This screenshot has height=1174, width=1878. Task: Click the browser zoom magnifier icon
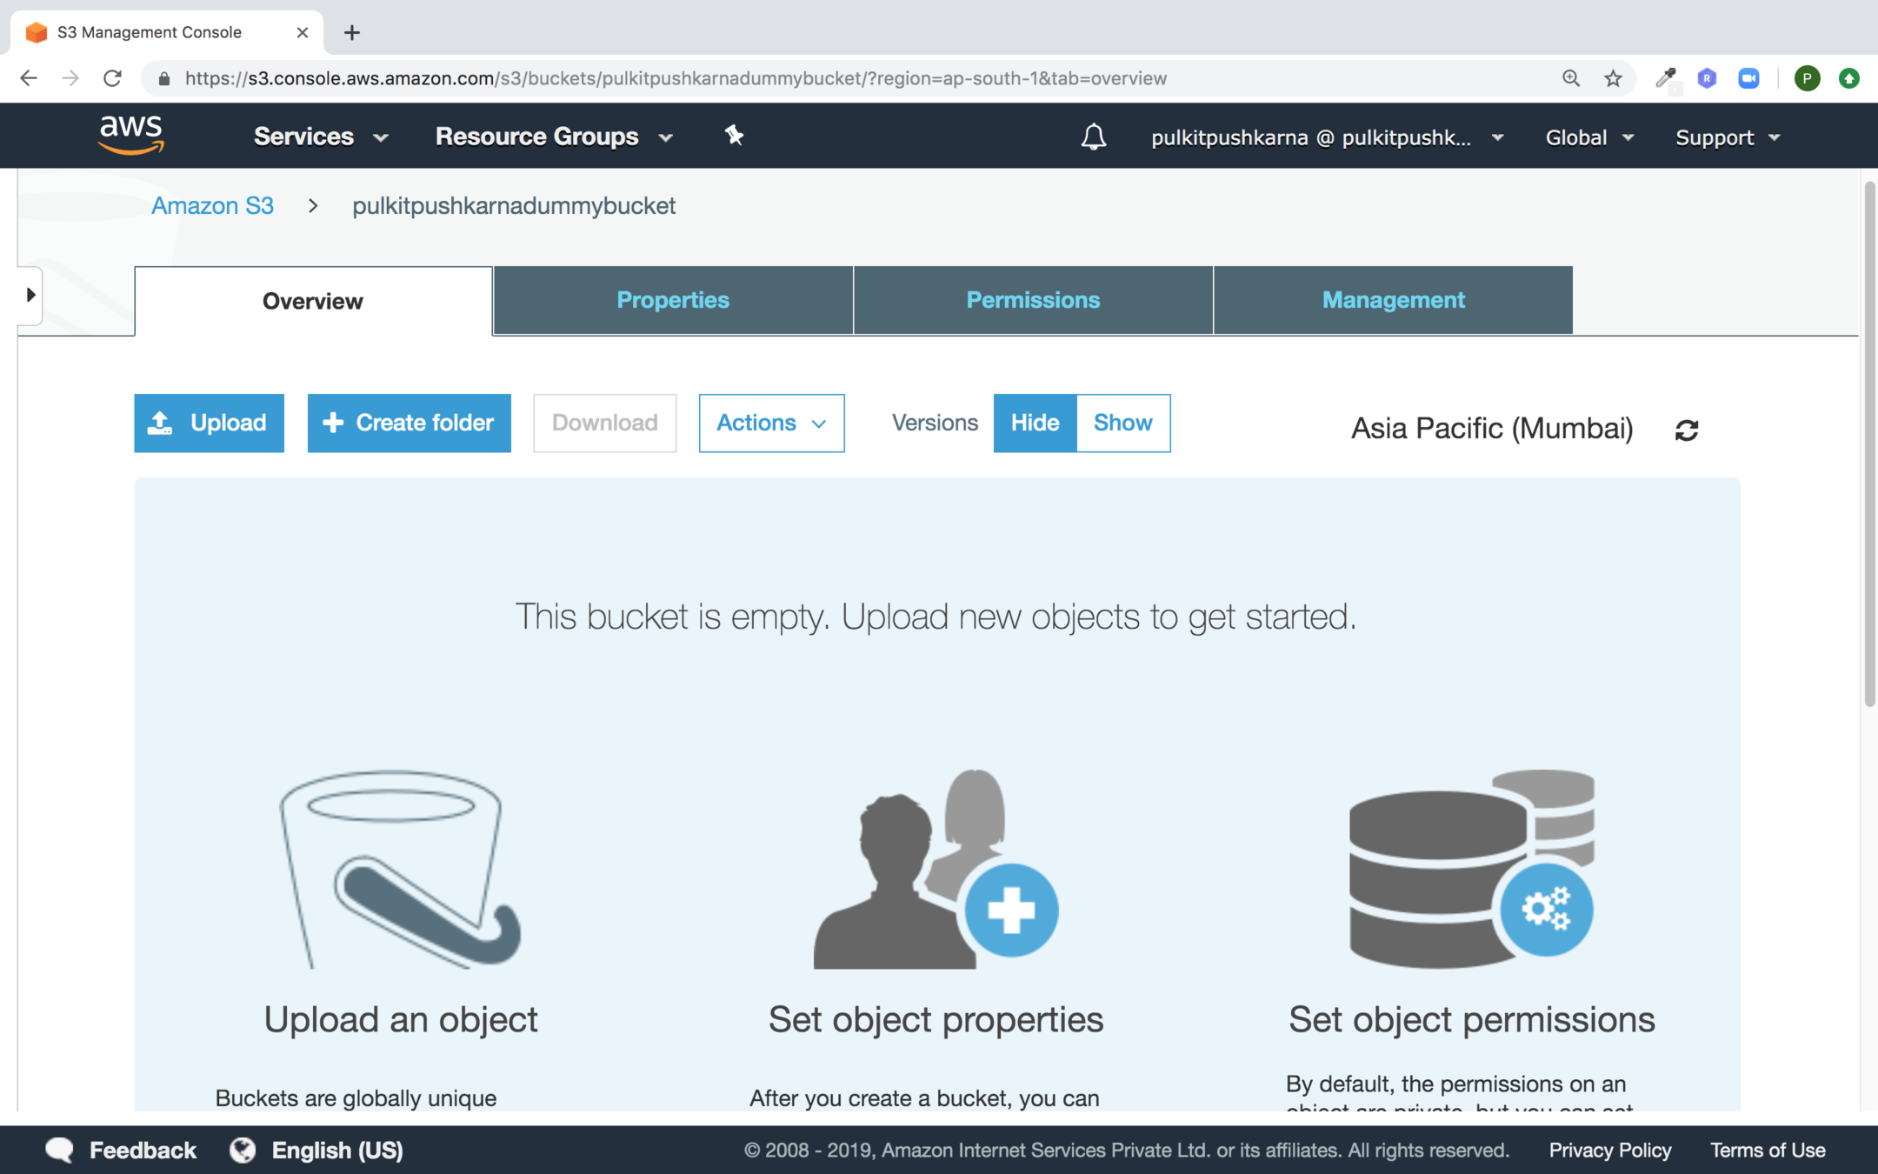click(x=1570, y=78)
